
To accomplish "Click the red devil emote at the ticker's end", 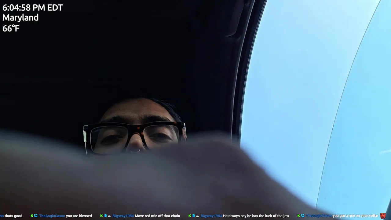I will [x=383, y=216].
